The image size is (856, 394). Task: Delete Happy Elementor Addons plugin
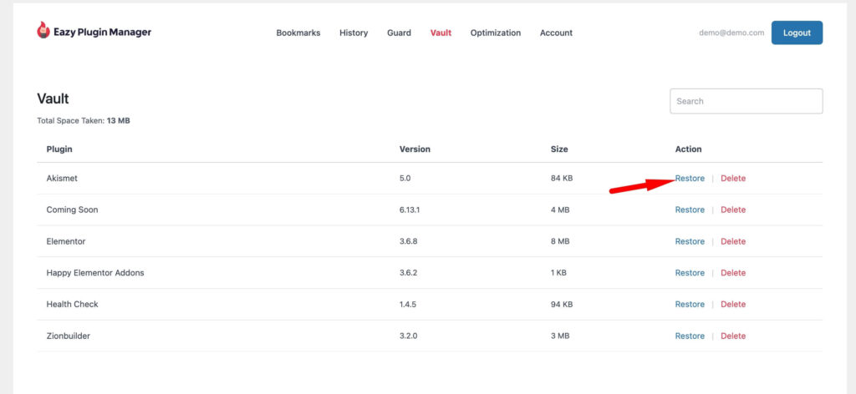(732, 272)
